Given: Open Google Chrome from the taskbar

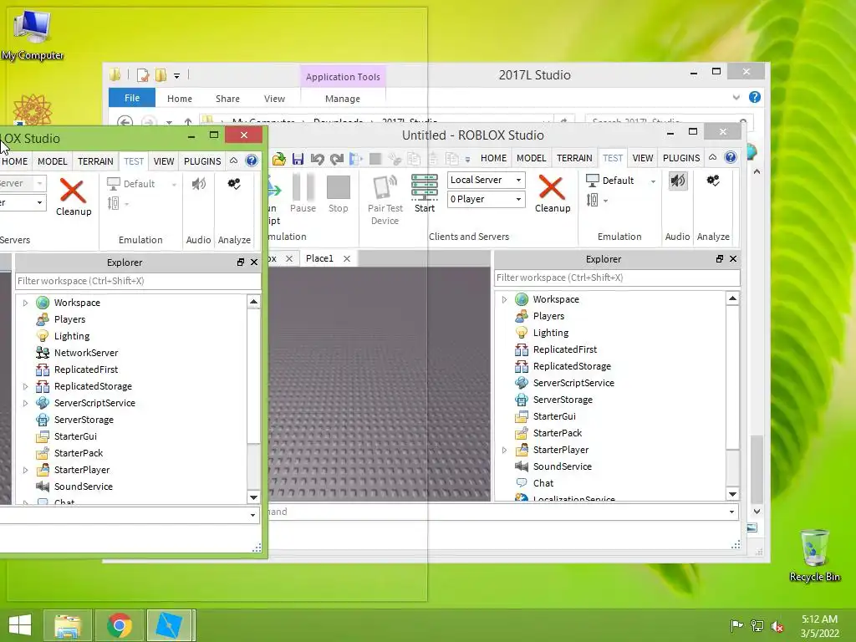Looking at the screenshot, I should click(119, 625).
